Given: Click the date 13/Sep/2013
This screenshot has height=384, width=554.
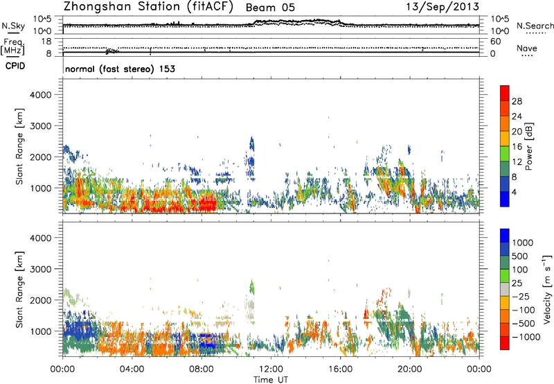Looking at the screenshot, I should (x=443, y=6).
